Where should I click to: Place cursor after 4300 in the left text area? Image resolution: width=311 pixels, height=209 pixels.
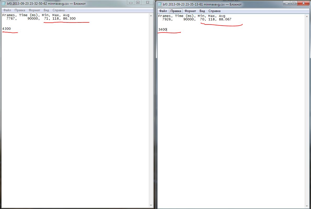pyautogui.click(x=11, y=28)
